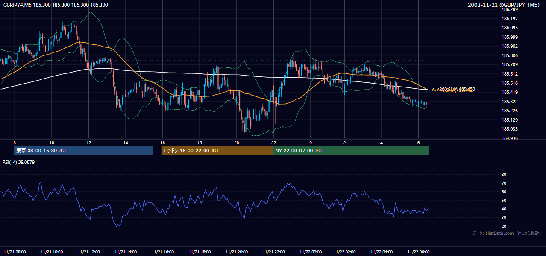This screenshot has width=546, height=256.
Task: Click price axis label 186.192
Action: pyautogui.click(x=510, y=19)
